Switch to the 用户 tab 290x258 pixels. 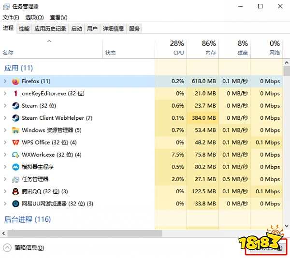pyautogui.click(x=92, y=29)
